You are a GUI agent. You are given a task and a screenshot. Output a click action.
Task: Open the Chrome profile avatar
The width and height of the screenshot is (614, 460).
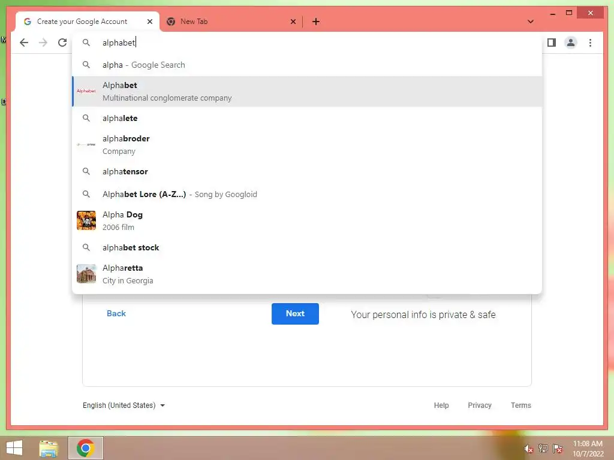coord(571,43)
